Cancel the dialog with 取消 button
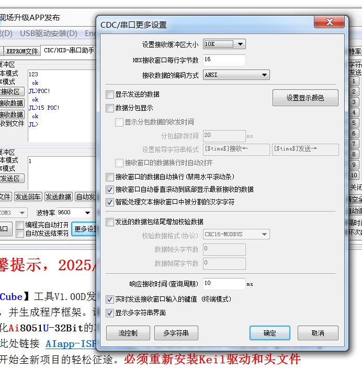The width and height of the screenshot is (362, 369). (x=318, y=333)
